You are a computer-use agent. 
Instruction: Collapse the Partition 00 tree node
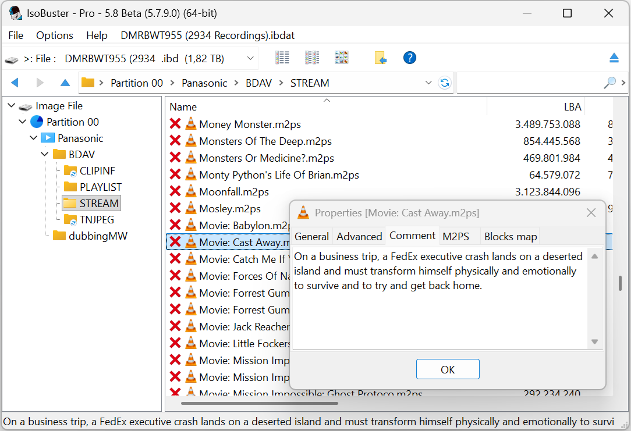point(23,122)
